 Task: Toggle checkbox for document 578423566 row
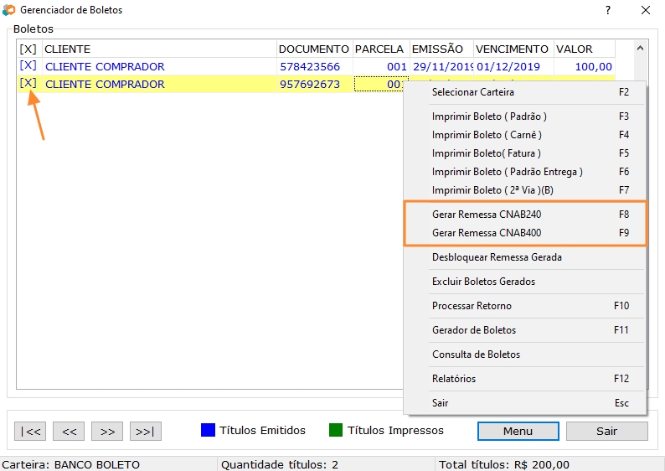(x=28, y=66)
